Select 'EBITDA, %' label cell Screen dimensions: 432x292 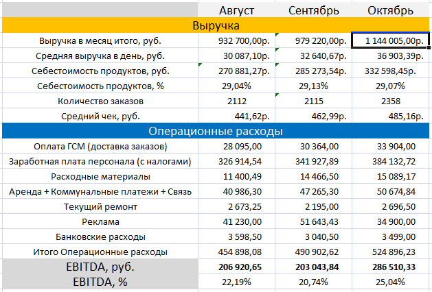(x=100, y=282)
